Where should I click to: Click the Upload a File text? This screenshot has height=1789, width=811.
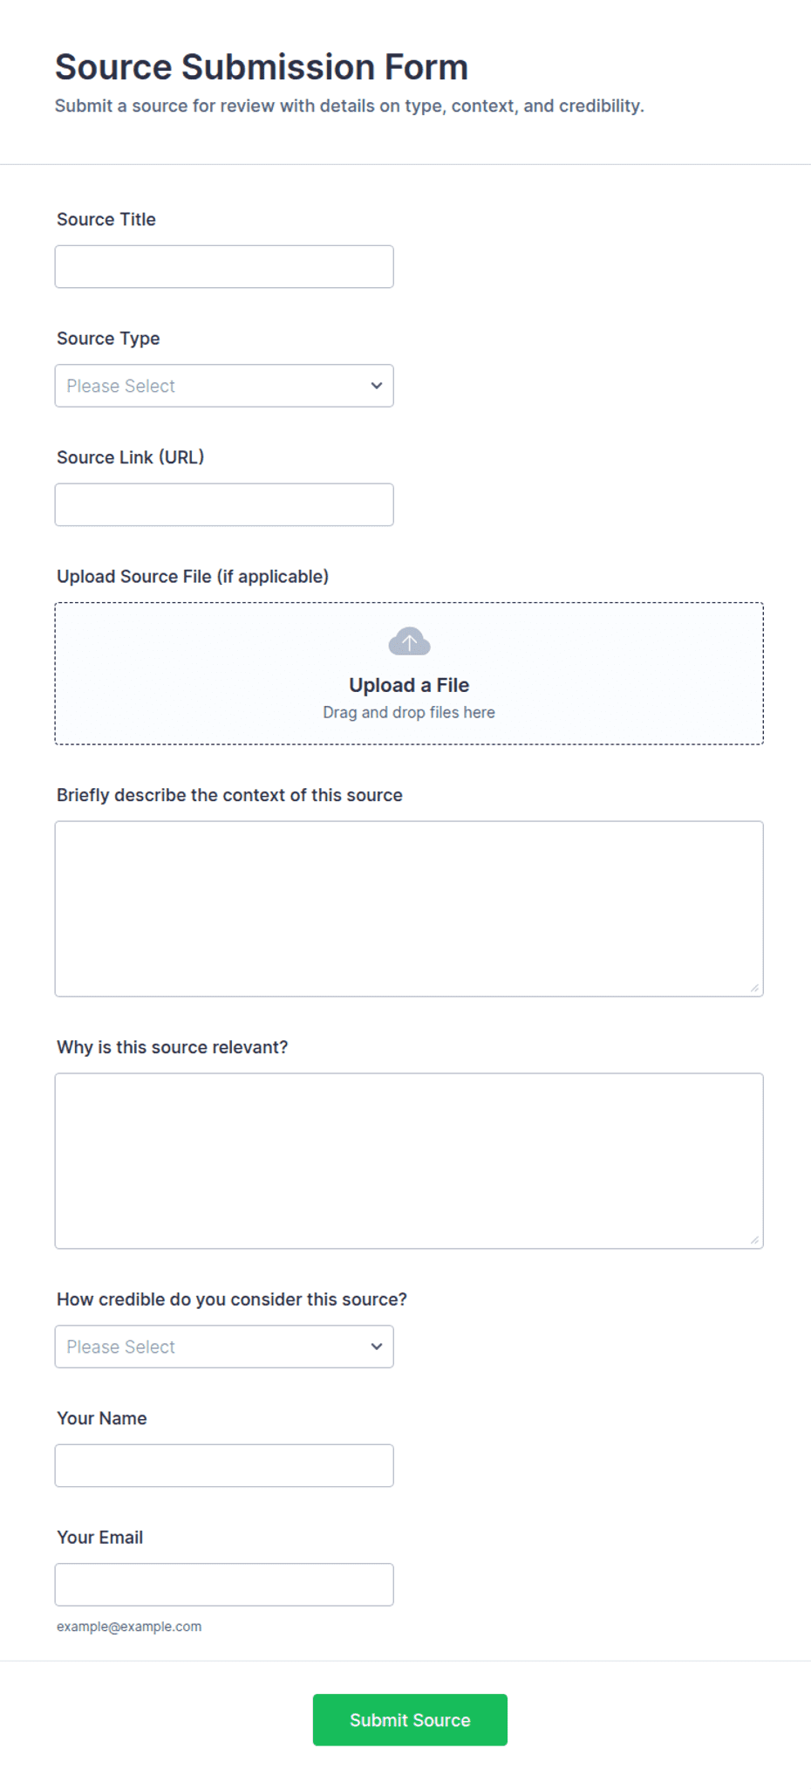pos(409,685)
